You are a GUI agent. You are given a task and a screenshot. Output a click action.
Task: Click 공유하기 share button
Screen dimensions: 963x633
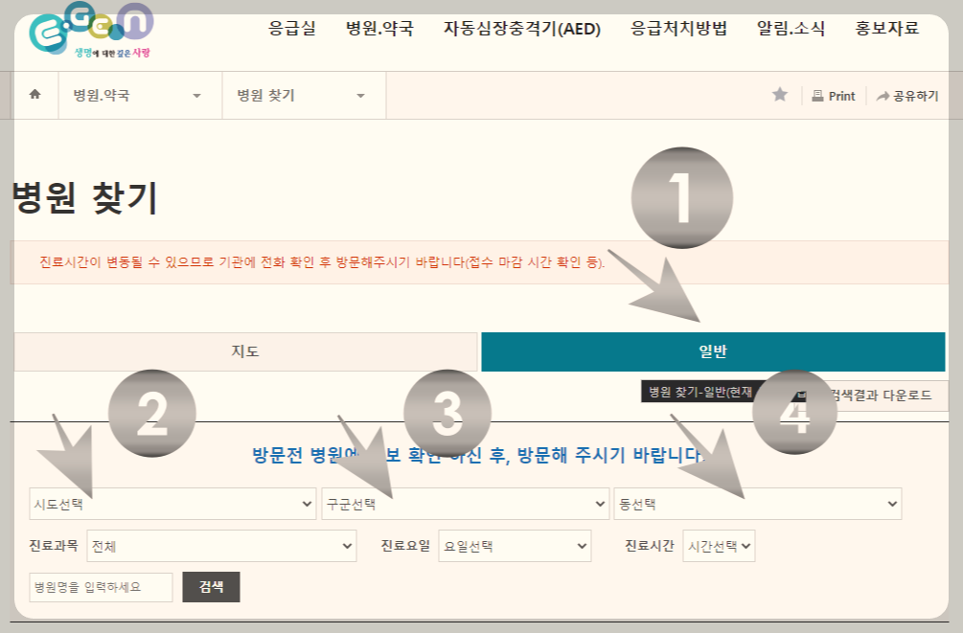[x=907, y=96]
